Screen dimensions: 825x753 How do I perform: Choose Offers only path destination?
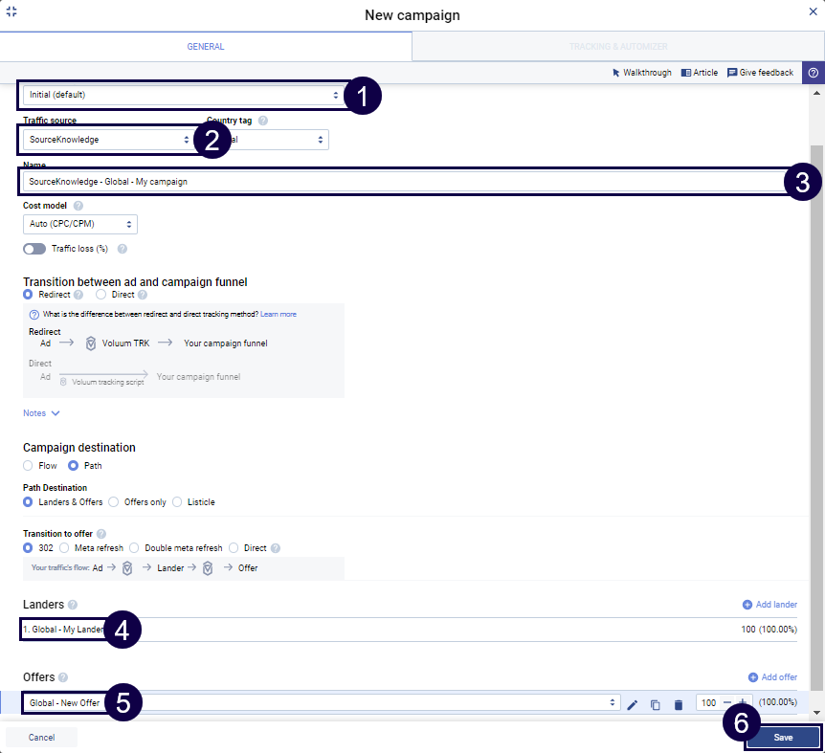click(x=114, y=501)
